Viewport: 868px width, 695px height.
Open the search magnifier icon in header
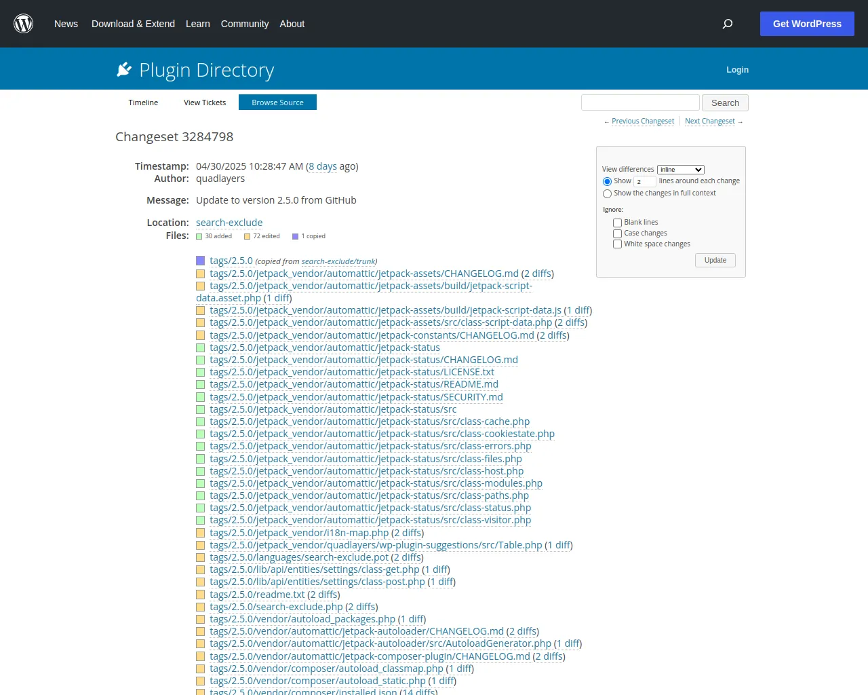coord(728,24)
